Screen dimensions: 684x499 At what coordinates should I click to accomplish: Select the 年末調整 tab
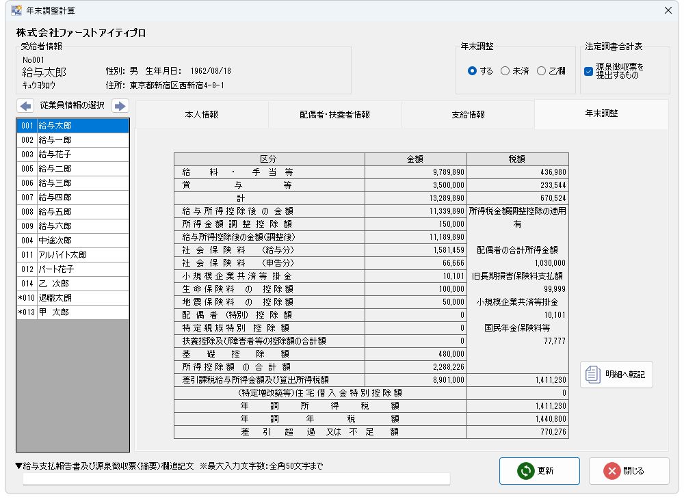pos(601,114)
